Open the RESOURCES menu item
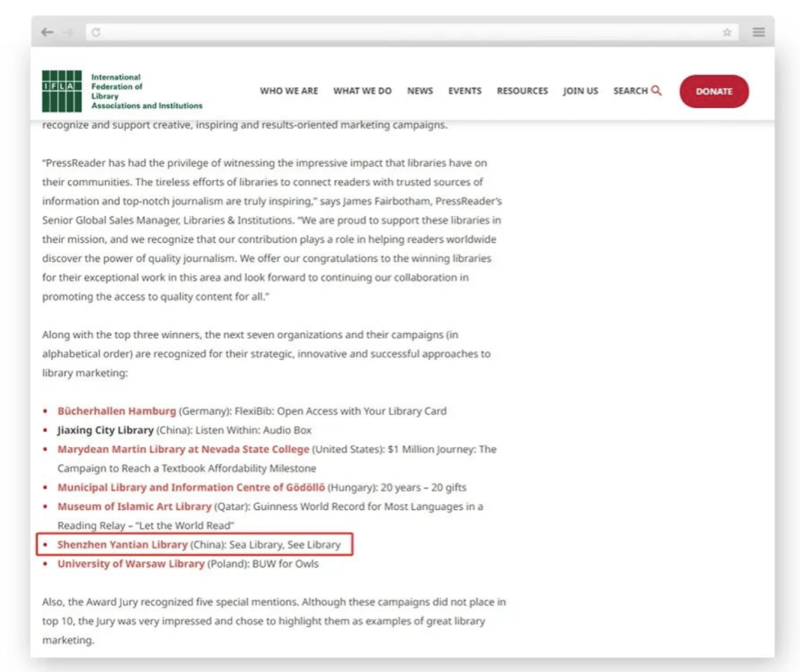This screenshot has width=800, height=672. pos(522,91)
